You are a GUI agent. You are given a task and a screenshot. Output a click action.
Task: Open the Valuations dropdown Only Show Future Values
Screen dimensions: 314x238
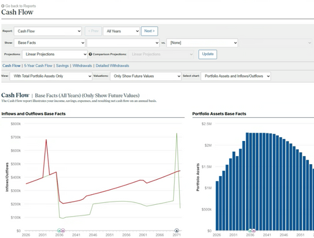[x=146, y=76]
